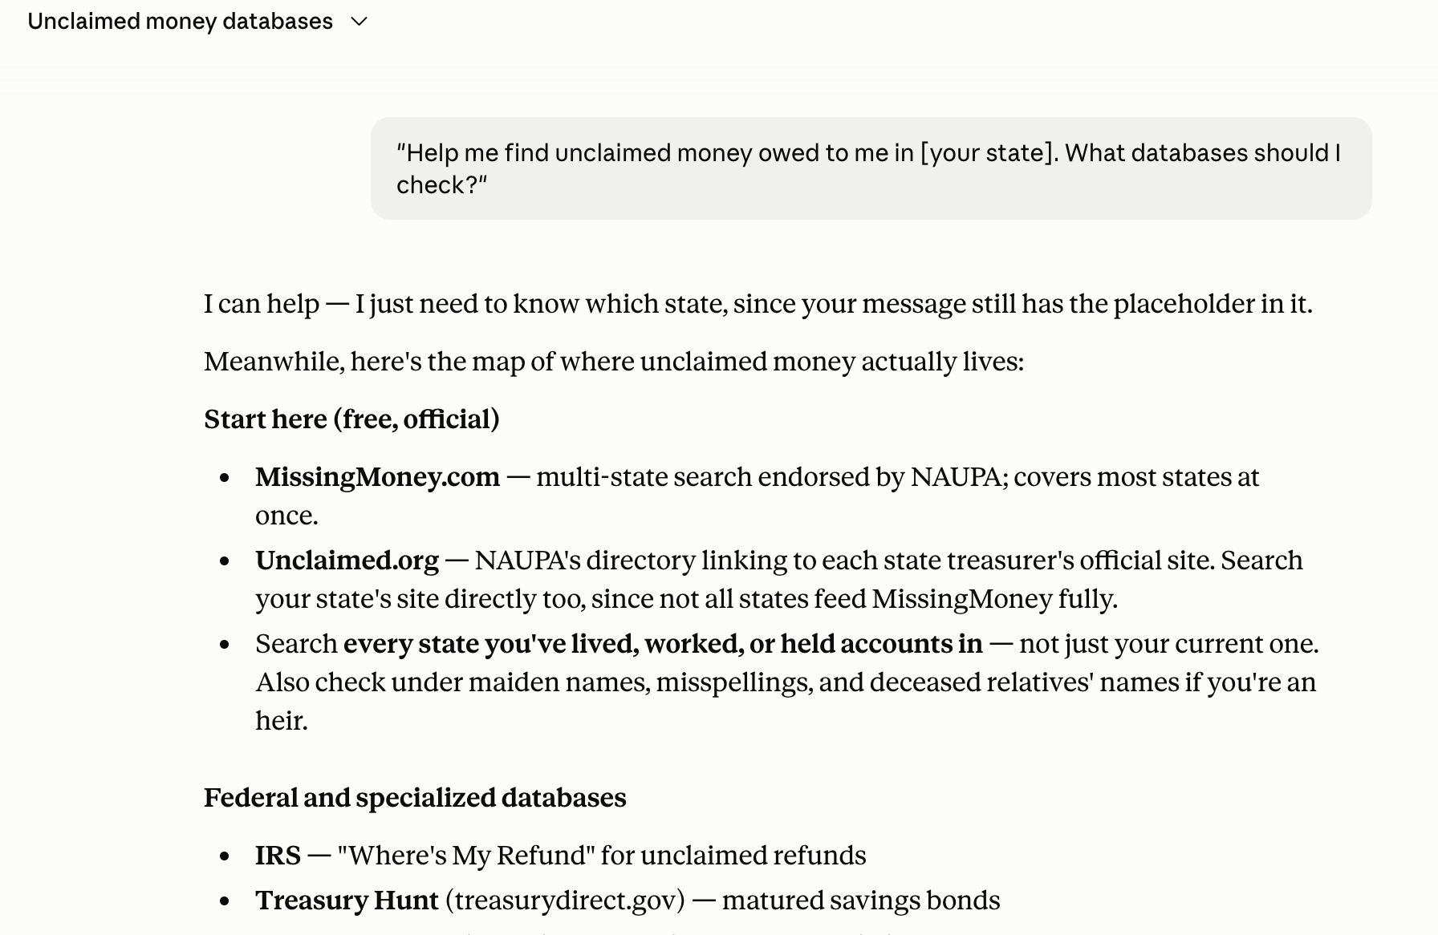Click the bold IRS bullet label
This screenshot has height=935, width=1438.
[x=278, y=856]
